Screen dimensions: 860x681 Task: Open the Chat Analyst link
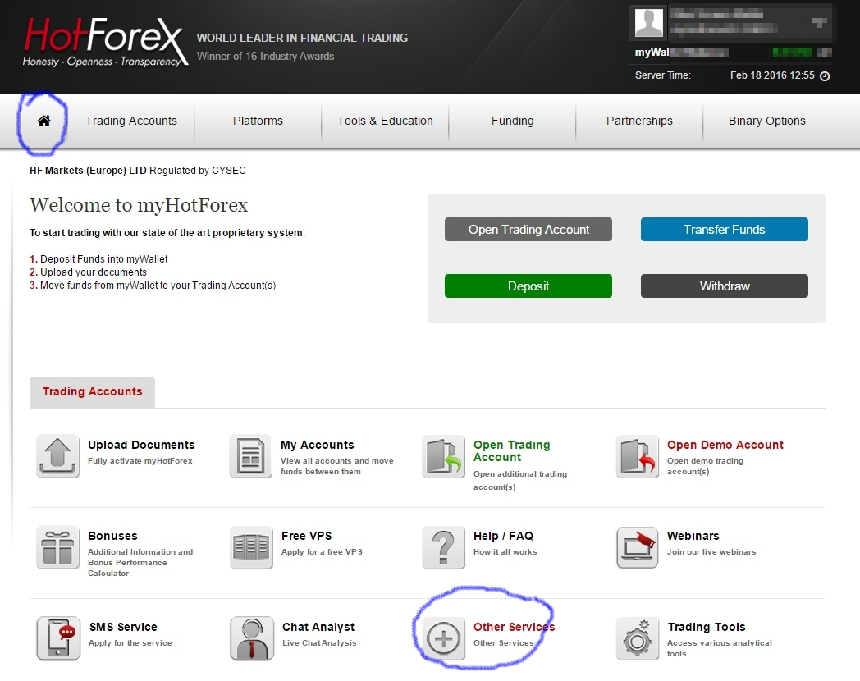(x=318, y=627)
